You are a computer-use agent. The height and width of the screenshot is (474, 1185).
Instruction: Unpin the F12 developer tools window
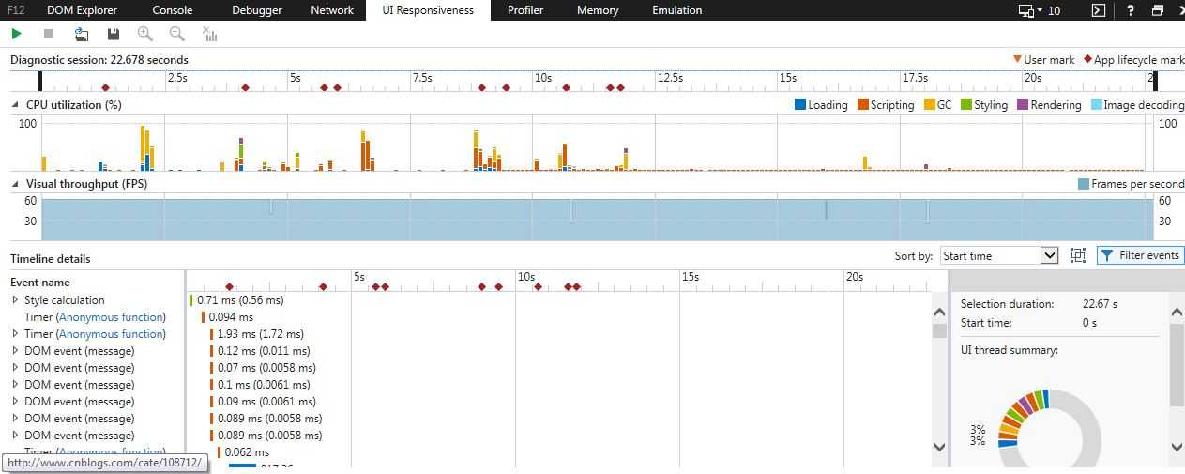[x=1158, y=10]
